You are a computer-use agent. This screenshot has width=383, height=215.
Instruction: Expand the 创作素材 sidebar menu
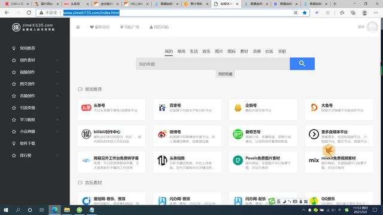tap(35, 60)
